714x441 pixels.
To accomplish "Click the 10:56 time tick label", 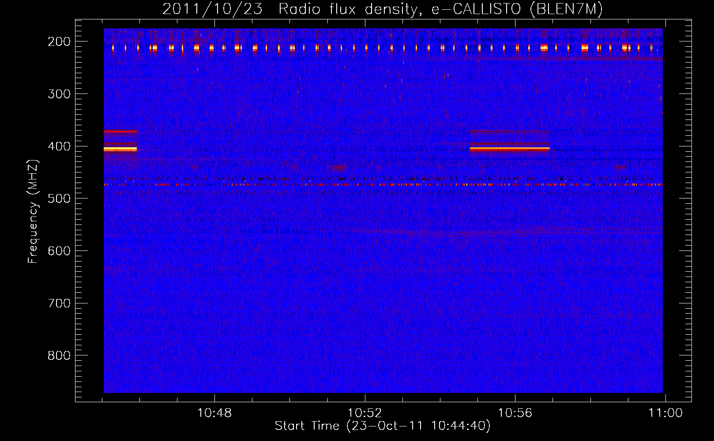I will (x=515, y=413).
